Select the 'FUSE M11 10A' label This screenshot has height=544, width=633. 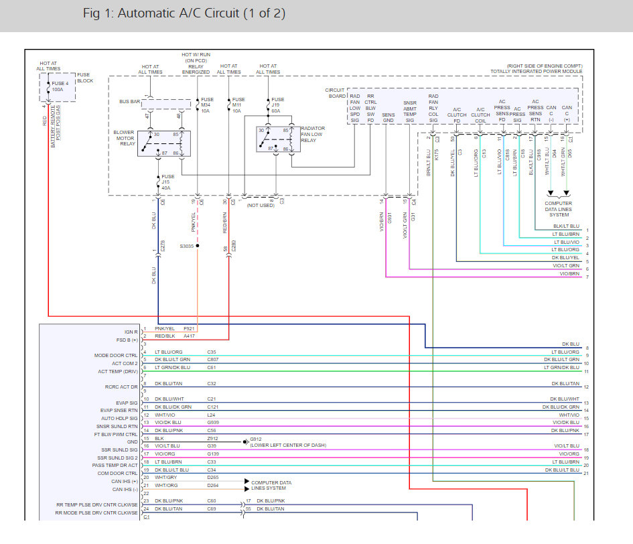[x=238, y=105]
